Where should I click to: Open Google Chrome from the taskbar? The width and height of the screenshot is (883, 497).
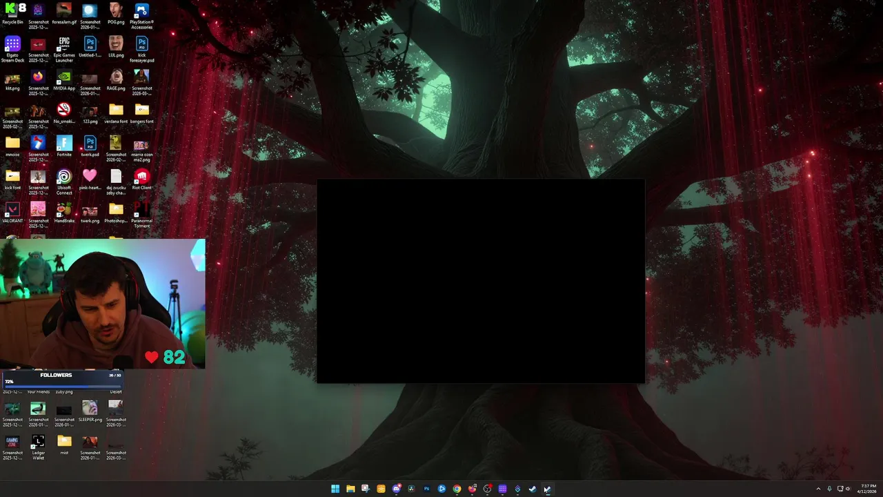point(457,489)
